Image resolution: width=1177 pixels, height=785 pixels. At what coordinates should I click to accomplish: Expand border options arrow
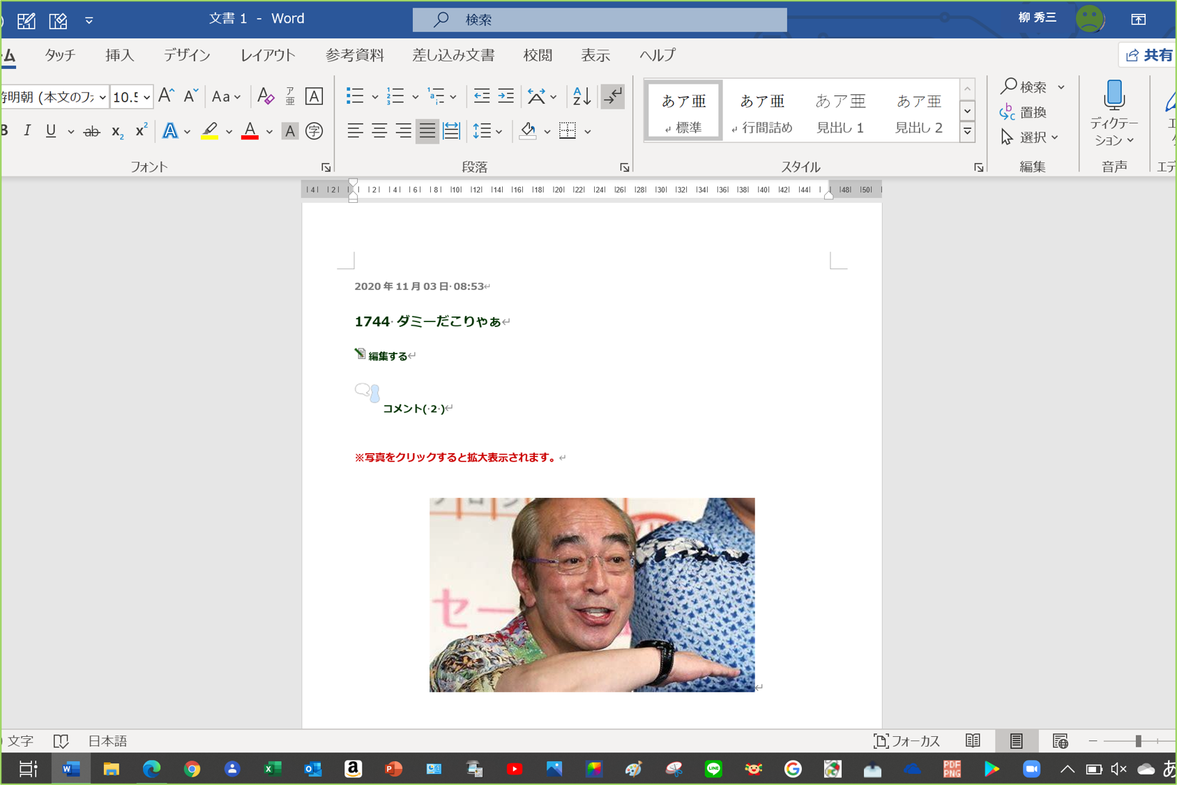tap(588, 131)
